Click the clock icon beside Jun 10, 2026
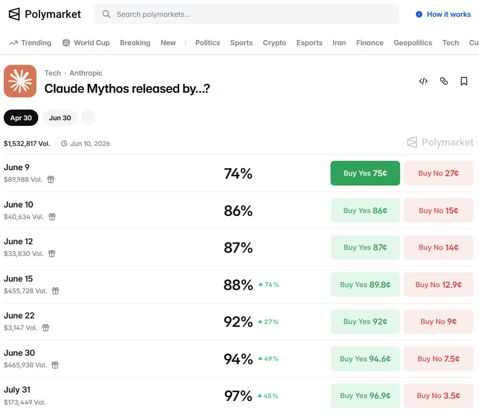The height and width of the screenshot is (414, 479). coord(64,144)
